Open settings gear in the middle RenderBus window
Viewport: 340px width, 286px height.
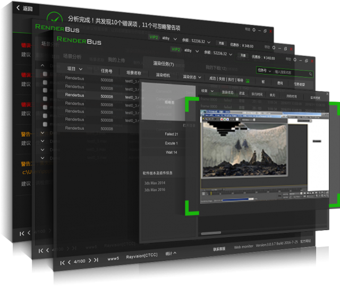pos(274,47)
